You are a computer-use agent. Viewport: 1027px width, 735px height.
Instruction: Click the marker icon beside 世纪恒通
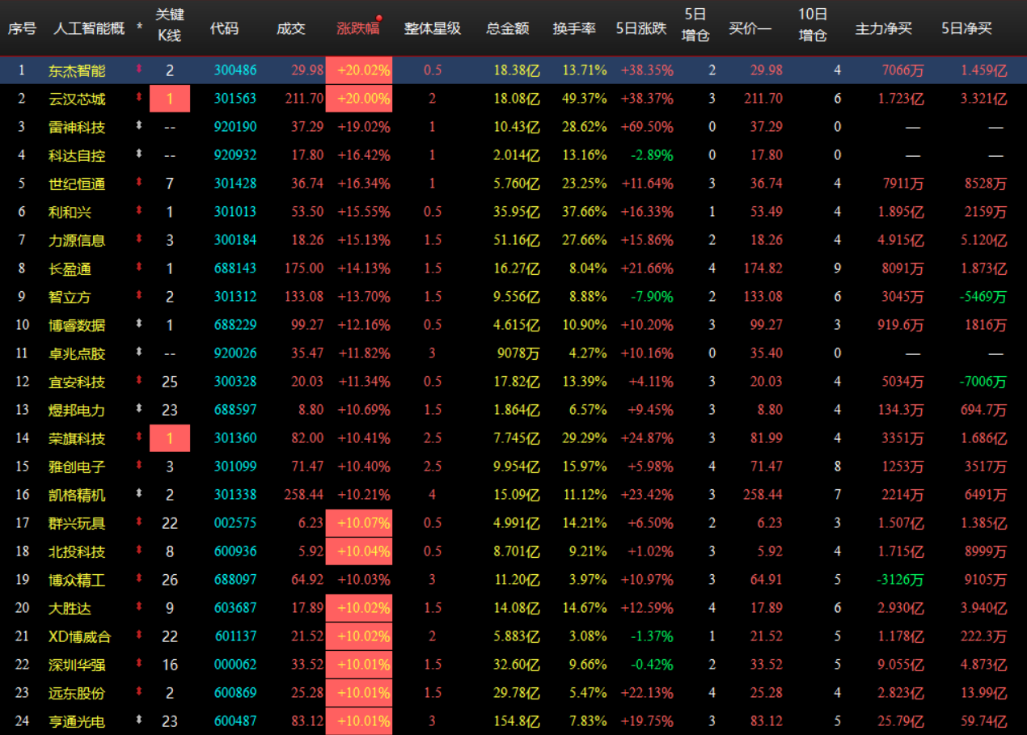pos(139,183)
